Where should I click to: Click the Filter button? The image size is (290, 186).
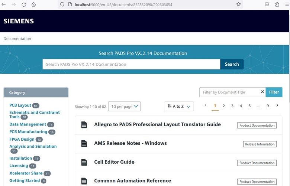point(274,92)
